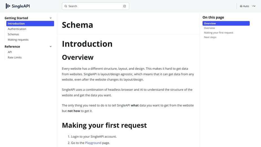
Task: Open the Auto theme dropdown
Action: pos(247,6)
